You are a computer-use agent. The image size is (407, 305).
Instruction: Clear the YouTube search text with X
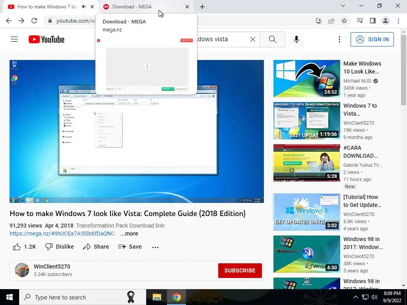[252, 39]
